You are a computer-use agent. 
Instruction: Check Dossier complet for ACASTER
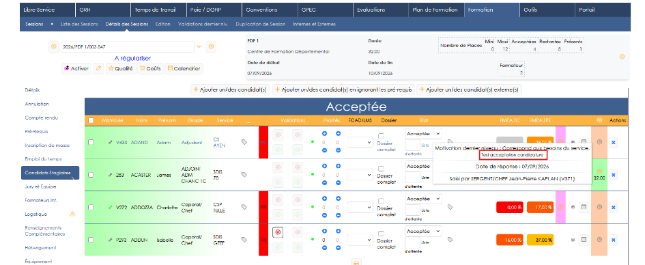381,169
